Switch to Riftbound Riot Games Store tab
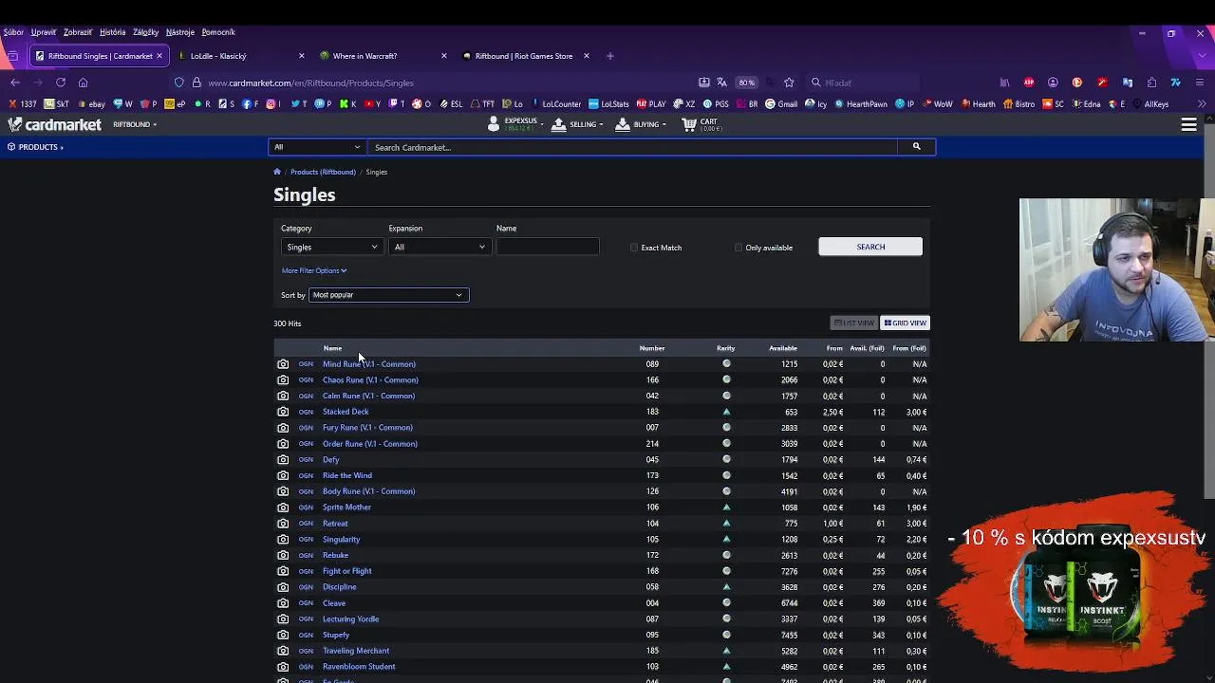The height and width of the screenshot is (683, 1215). click(x=526, y=56)
